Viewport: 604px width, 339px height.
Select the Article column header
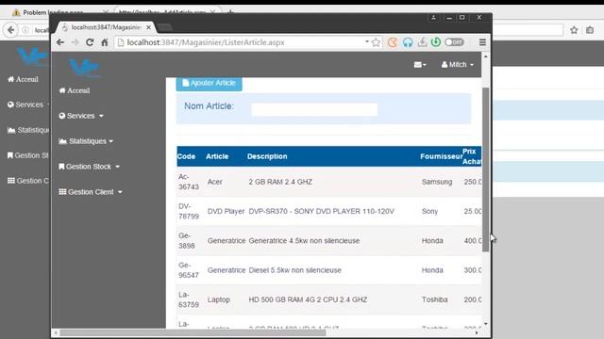click(217, 156)
